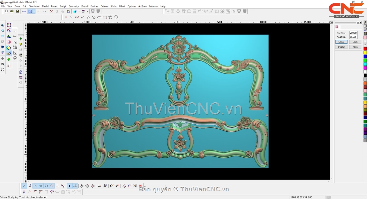Save the file with the floppy disk icon

[x=17, y=11]
